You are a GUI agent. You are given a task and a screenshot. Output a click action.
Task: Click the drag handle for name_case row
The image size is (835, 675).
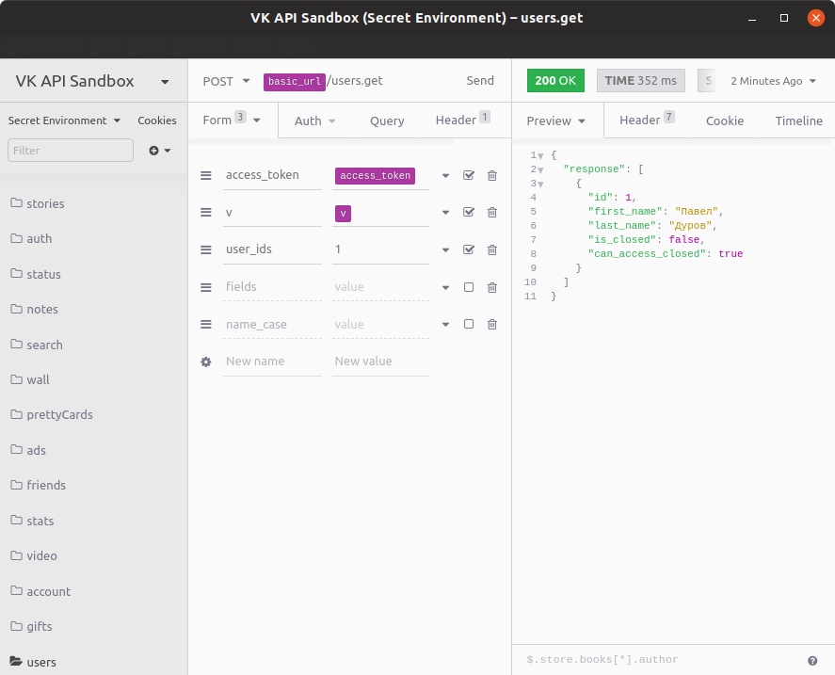(205, 324)
